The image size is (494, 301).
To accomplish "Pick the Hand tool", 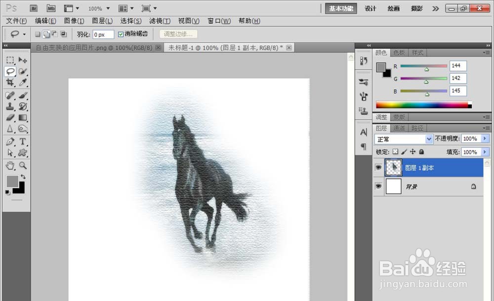I will click(10, 165).
